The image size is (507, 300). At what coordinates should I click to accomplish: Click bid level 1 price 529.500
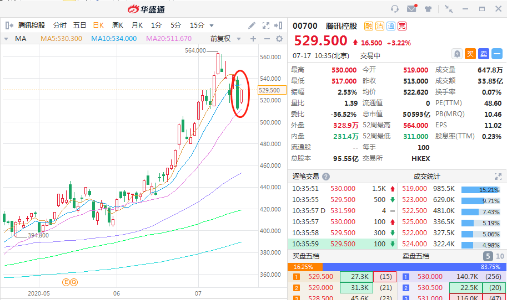tap(320, 277)
